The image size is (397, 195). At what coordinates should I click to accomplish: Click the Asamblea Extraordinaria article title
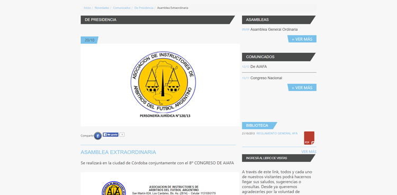[x=118, y=152]
